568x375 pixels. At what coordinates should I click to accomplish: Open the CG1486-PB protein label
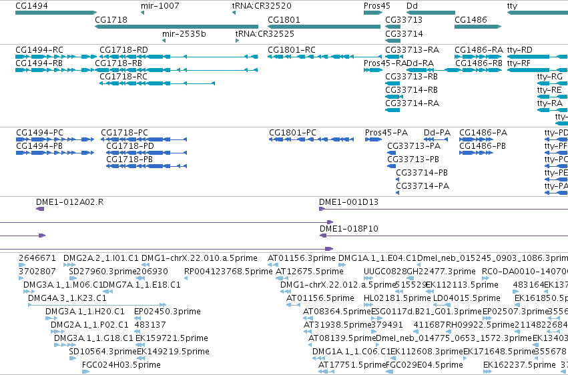483,146
